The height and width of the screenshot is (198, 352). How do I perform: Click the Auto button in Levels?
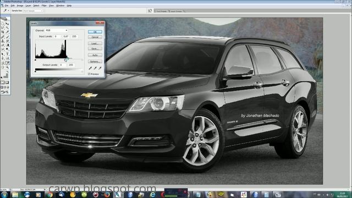[95, 55]
